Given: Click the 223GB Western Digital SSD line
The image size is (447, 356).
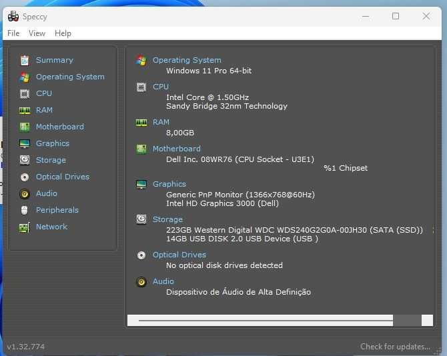Looking at the screenshot, I should pyautogui.click(x=294, y=230).
